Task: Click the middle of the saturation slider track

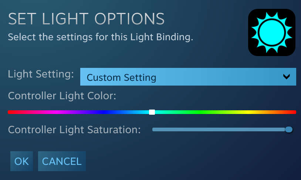Action: point(220,129)
